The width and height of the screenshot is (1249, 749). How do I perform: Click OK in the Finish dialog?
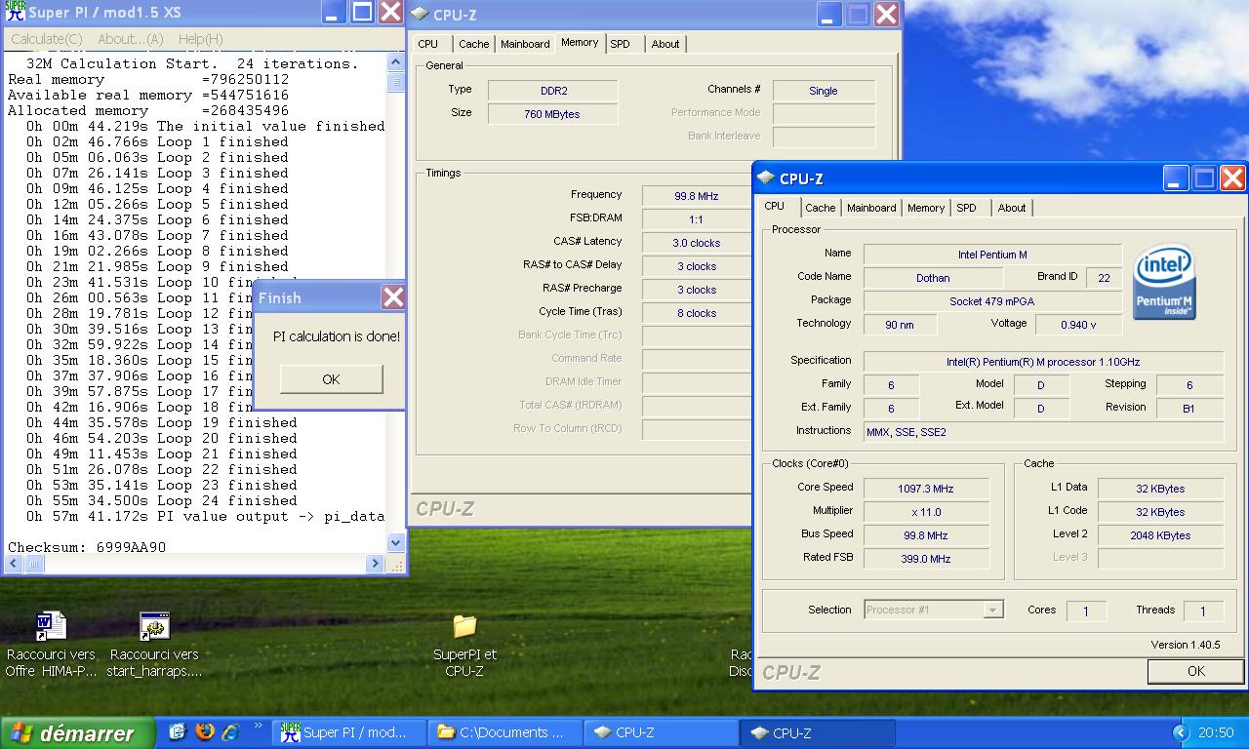point(331,379)
